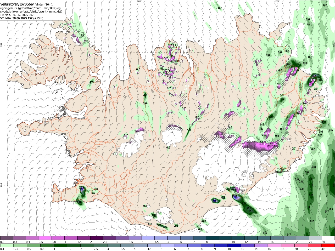The width and height of the screenshot is (335, 251).
Task: Click the Veðurstofan/IS750dev map title
Action: pos(17,4)
